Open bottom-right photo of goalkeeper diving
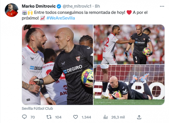 point(129,85)
